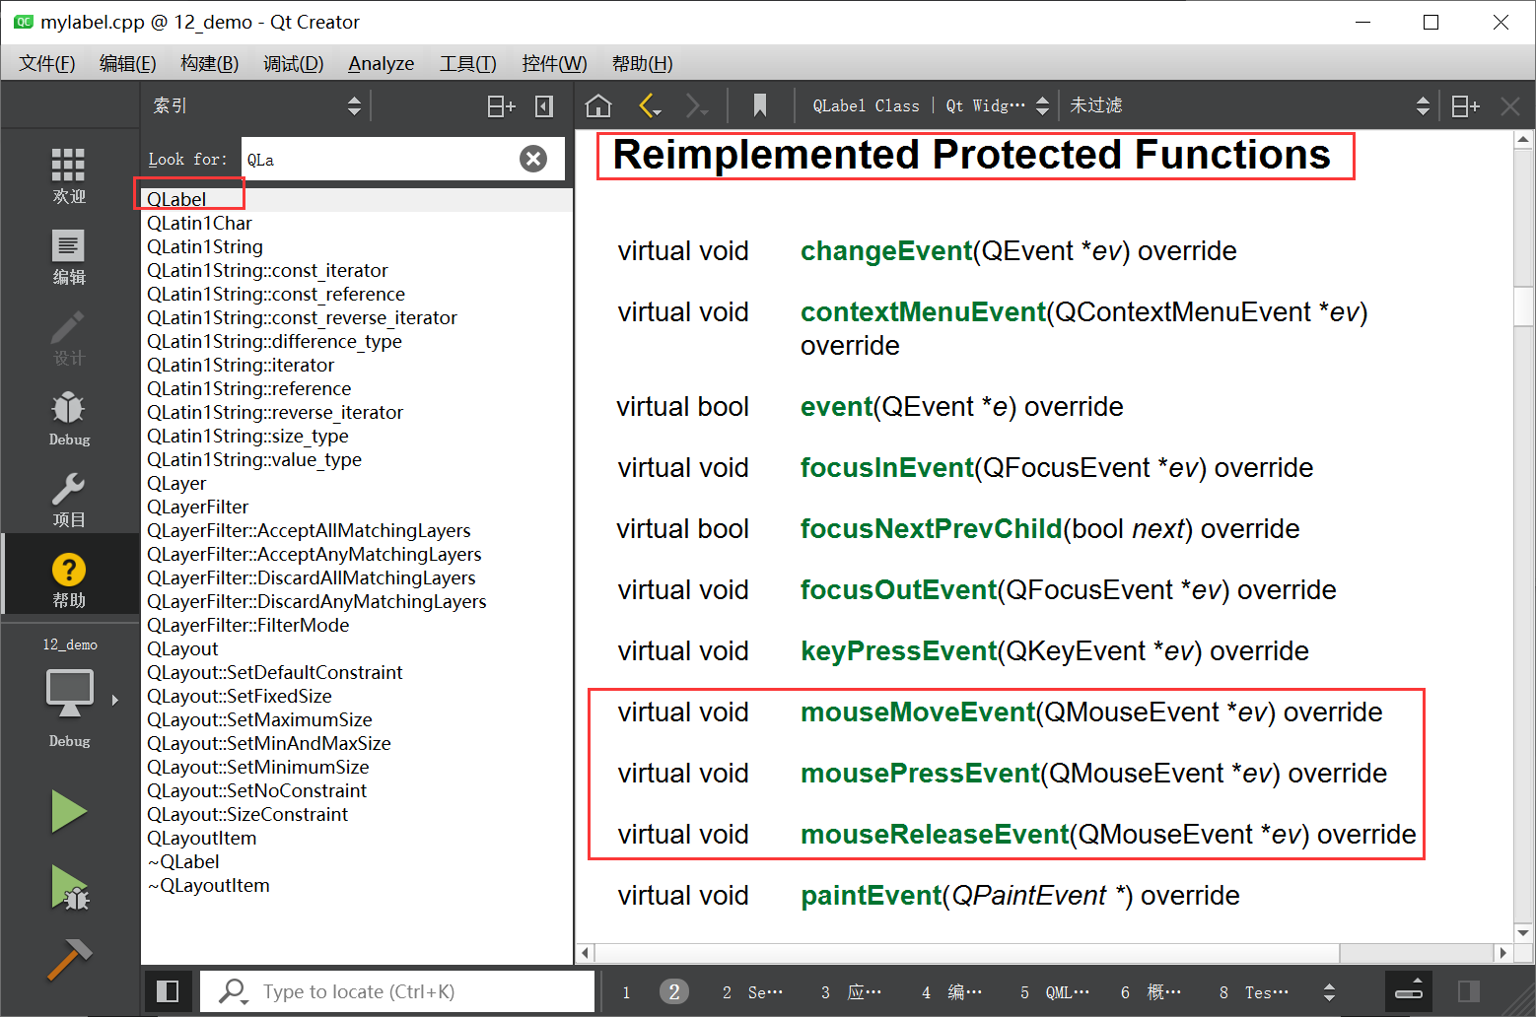Viewport: 1536px width, 1017px height.
Task: Open the 调试(D) menu
Action: pos(294,63)
